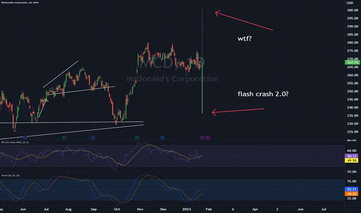This screenshot has width=361, height=213.
Task: Click the 240.00 price scale label
Action: click(352, 108)
